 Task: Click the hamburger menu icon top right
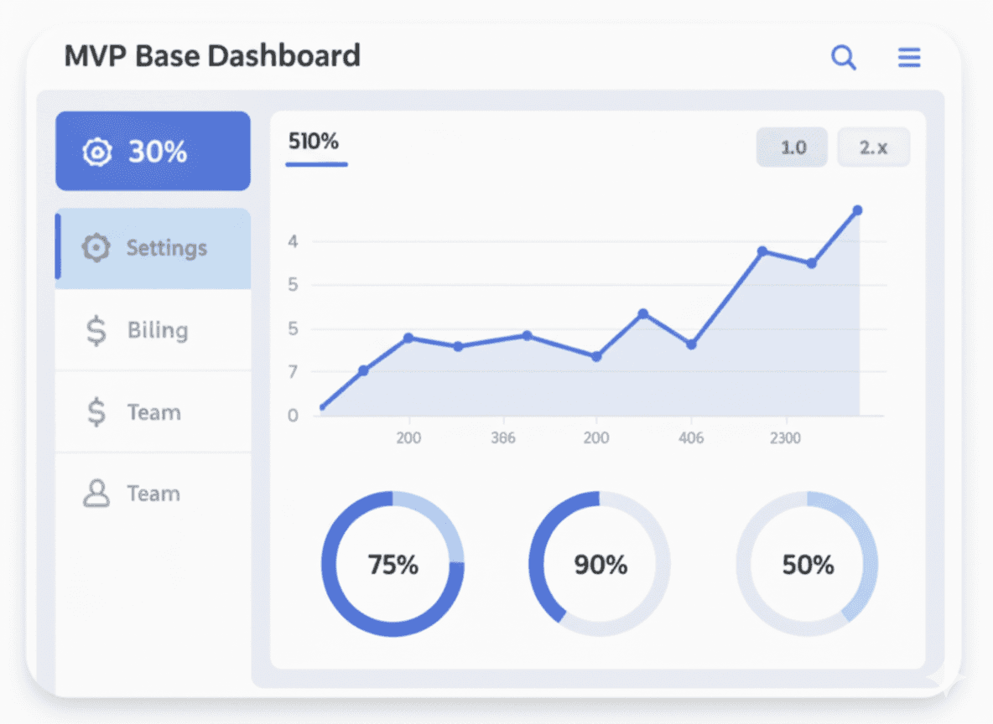coord(909,57)
